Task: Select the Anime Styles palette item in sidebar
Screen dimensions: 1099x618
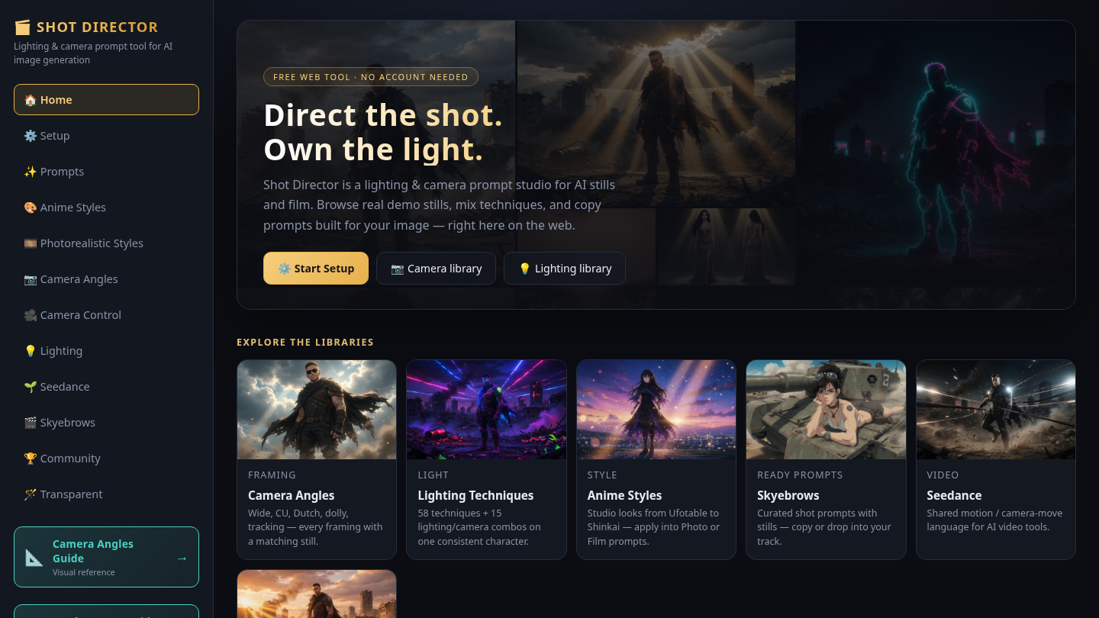Action: (x=106, y=208)
